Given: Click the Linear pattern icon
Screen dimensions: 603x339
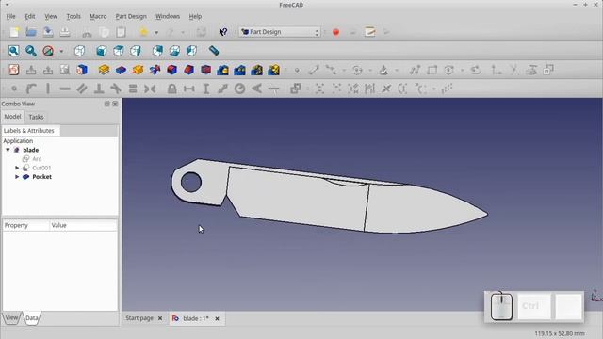Looking at the screenshot, I should point(239,70).
